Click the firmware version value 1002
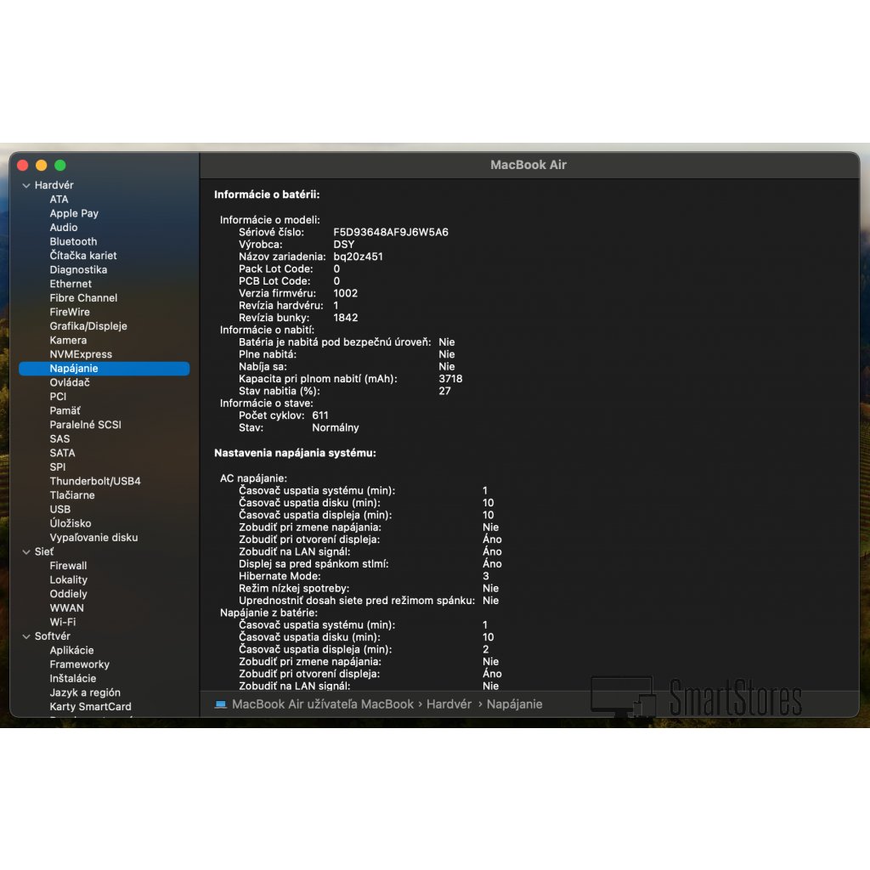 pos(345,293)
